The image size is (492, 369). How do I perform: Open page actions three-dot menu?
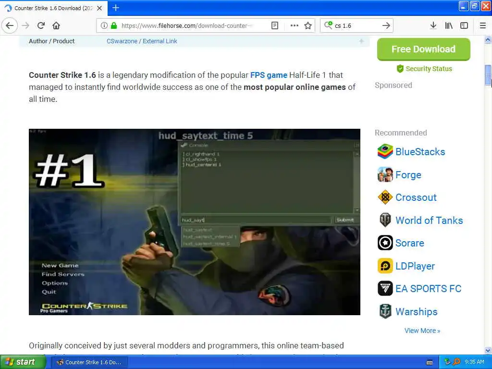(294, 25)
